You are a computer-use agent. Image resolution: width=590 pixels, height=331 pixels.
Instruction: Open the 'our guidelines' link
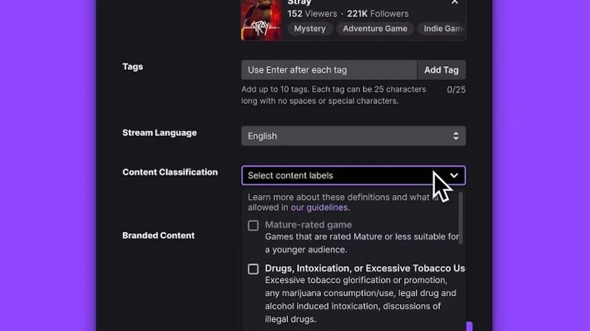pyautogui.click(x=319, y=207)
